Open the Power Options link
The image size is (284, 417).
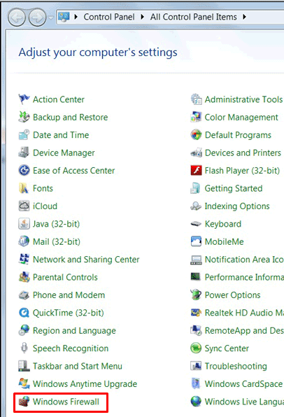point(233,295)
